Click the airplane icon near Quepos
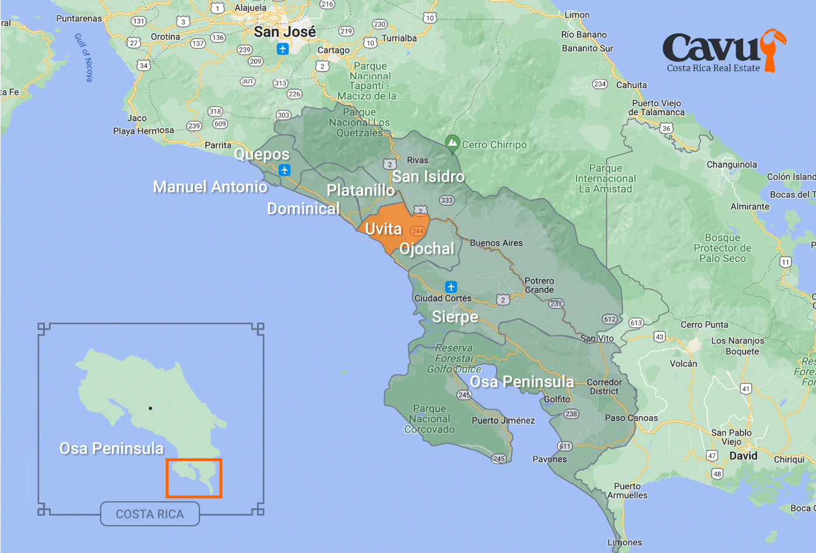 click(284, 171)
